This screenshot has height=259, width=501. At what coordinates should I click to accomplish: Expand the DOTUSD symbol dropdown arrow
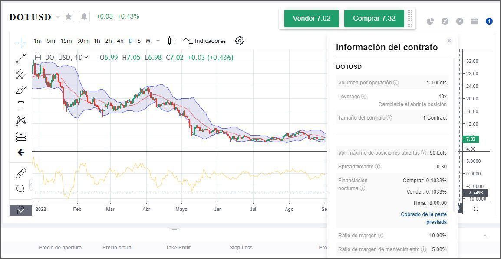coord(58,17)
